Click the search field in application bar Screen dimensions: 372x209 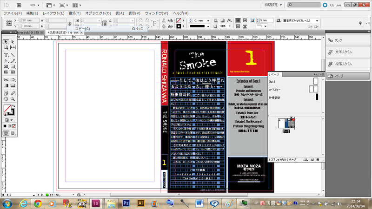pos(304,5)
